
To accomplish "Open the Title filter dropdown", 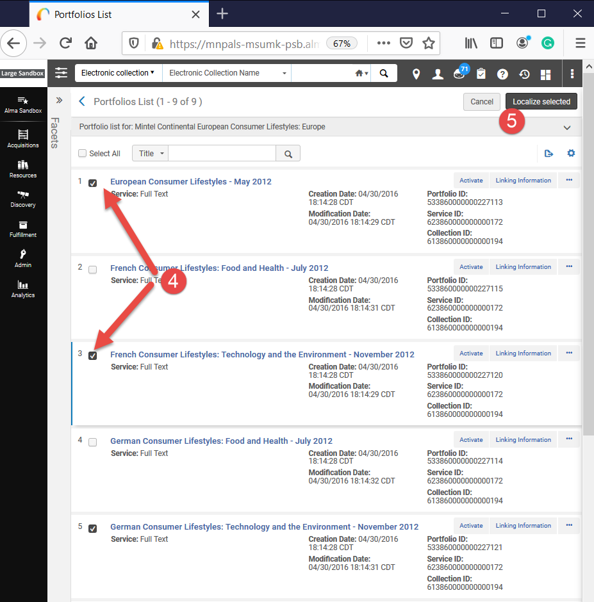I will (x=150, y=154).
